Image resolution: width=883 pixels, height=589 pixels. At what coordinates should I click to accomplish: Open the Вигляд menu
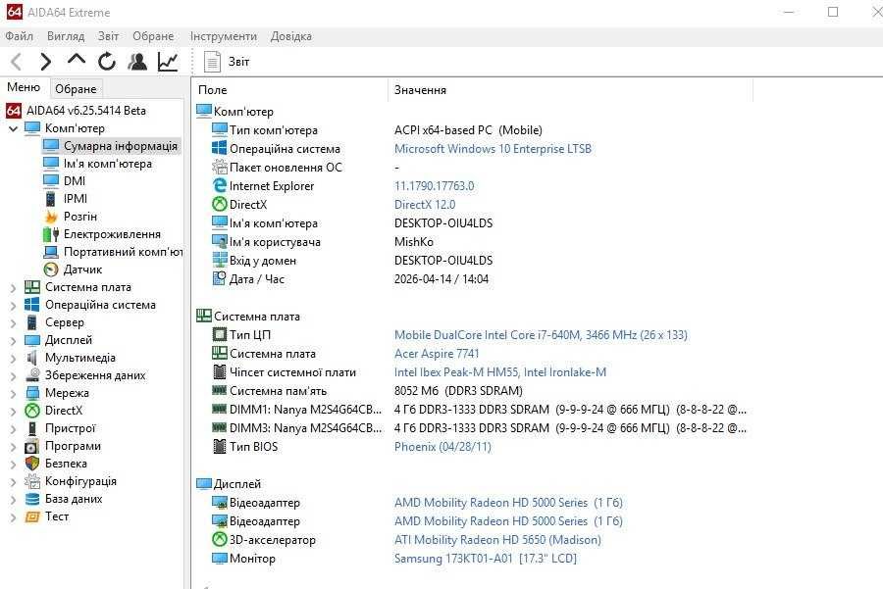coord(66,36)
